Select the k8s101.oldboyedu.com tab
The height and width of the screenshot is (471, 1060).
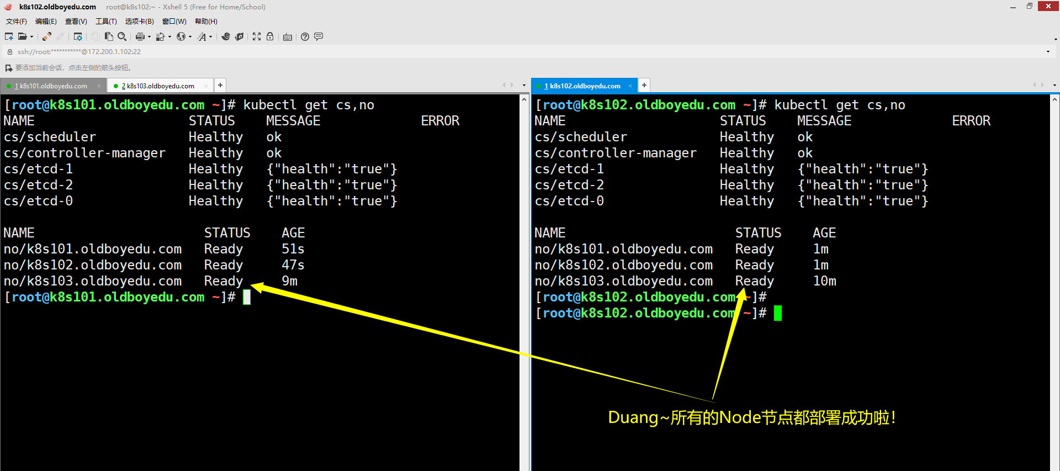[x=53, y=86]
